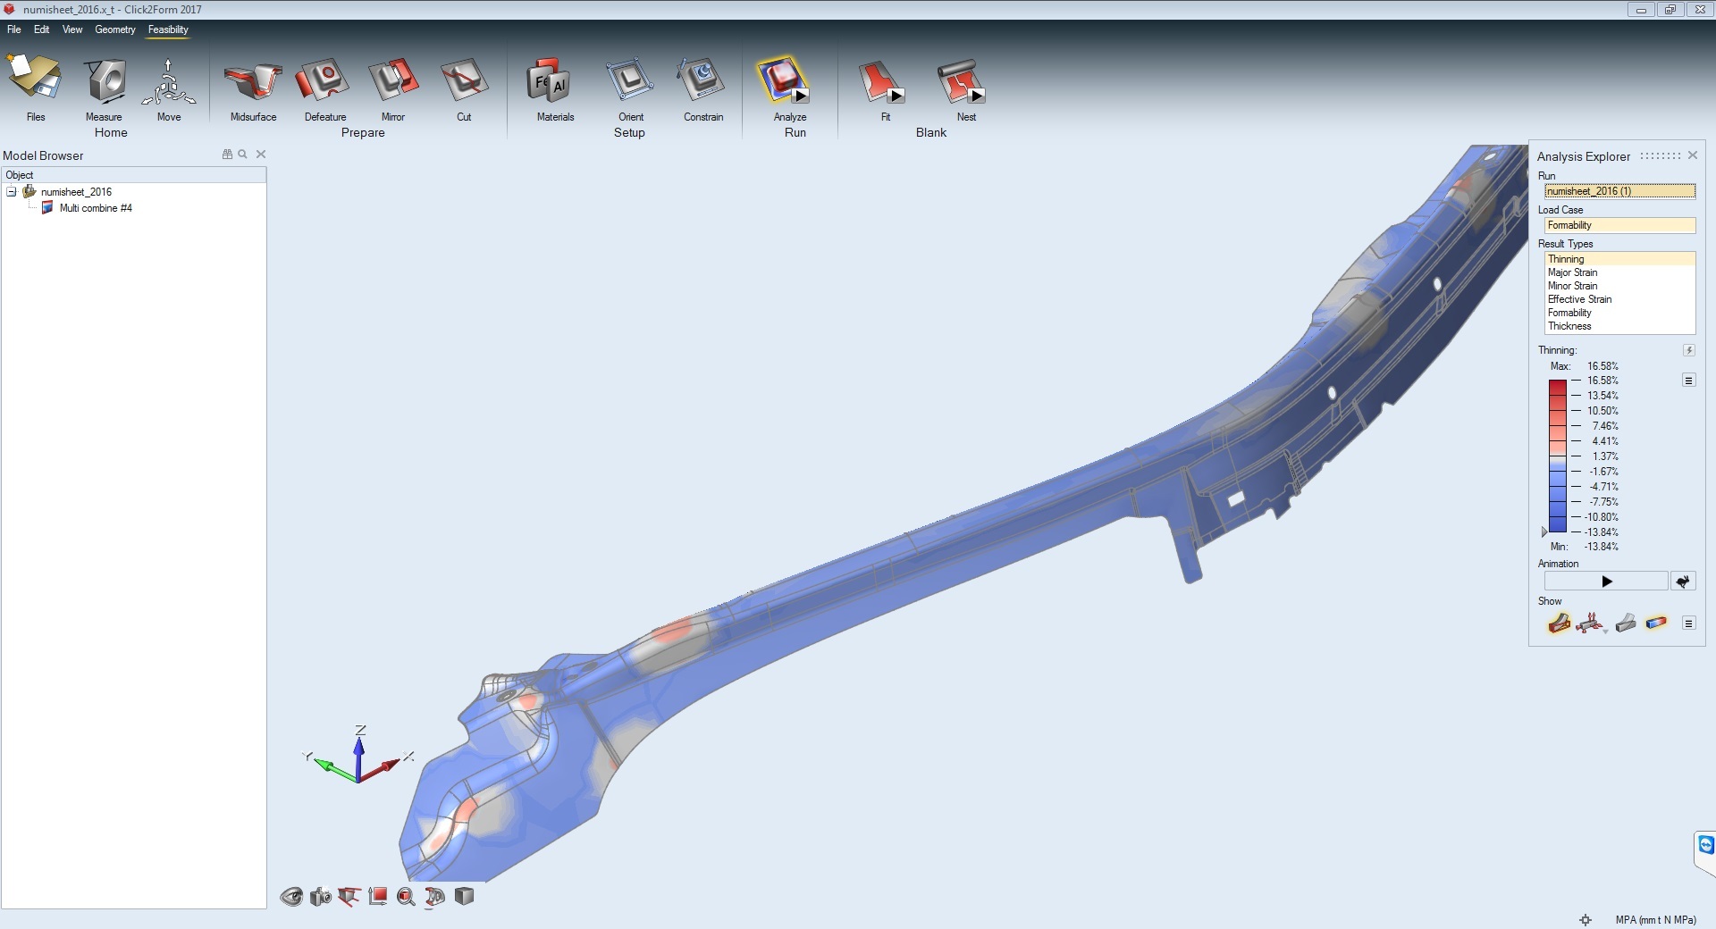
Task: Click the thinning legend color bar
Action: [1557, 456]
